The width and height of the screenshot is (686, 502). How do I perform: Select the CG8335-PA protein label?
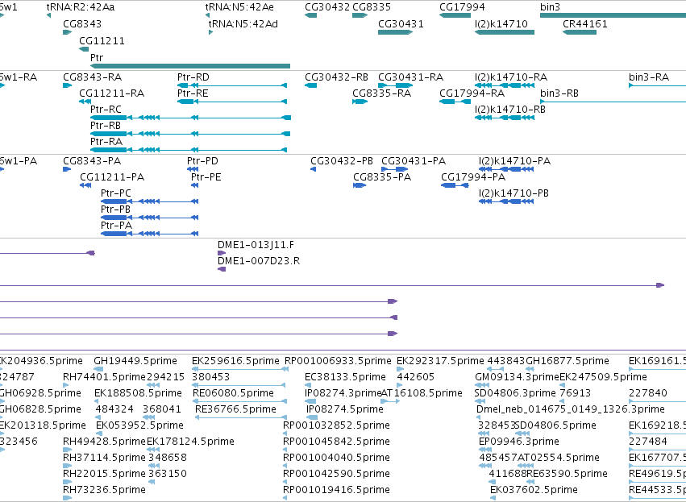point(382,177)
